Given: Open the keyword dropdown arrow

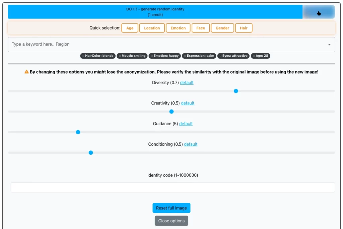Looking at the screenshot, I should point(329,45).
